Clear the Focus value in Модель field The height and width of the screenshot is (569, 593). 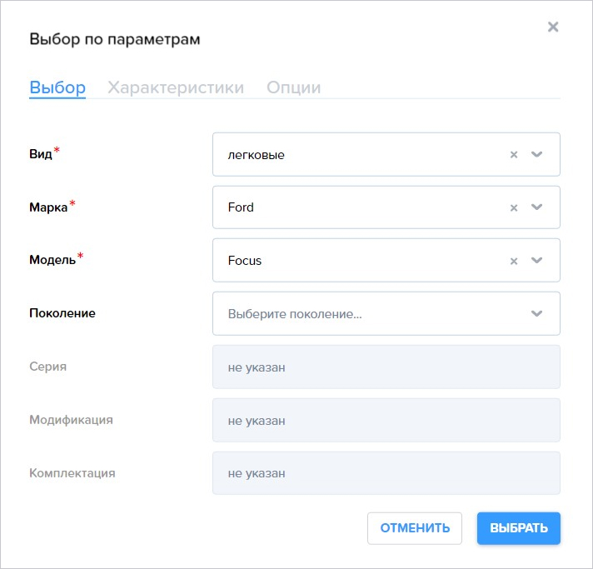click(514, 261)
